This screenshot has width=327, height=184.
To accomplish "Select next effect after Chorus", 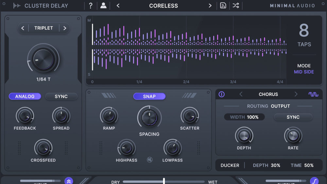I will coord(296,94).
